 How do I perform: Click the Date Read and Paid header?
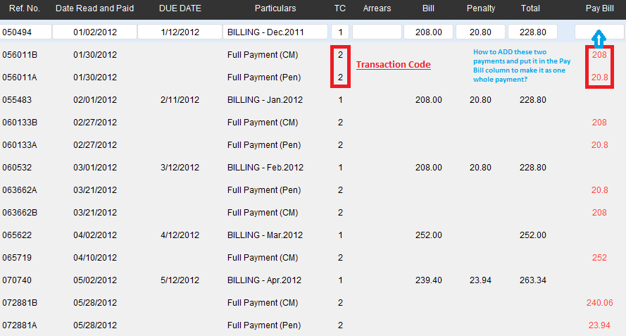(94, 8)
